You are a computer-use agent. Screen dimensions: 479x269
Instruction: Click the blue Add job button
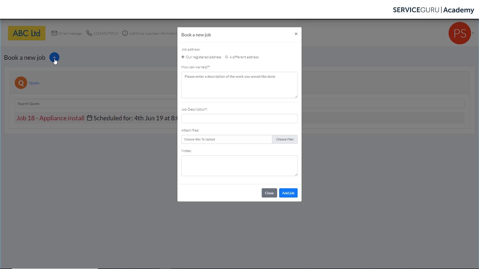coord(288,193)
